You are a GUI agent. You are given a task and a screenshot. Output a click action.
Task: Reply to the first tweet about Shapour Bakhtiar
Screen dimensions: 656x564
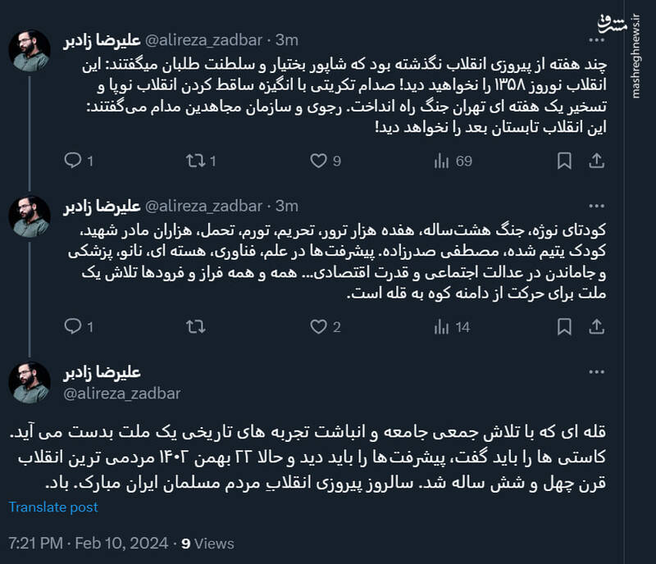[73, 161]
